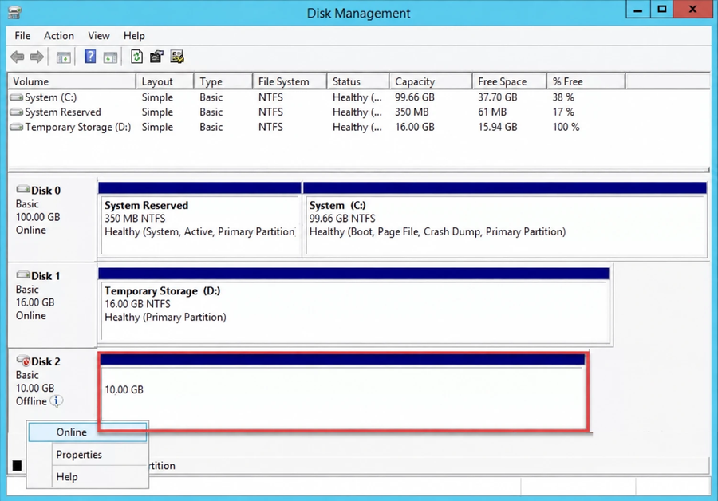This screenshot has width=718, height=501.
Task: Click the Disk 2 offline drive icon
Action: [23, 361]
